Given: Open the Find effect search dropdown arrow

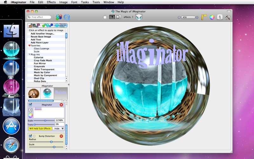Looking at the screenshot, I should point(29,17).
